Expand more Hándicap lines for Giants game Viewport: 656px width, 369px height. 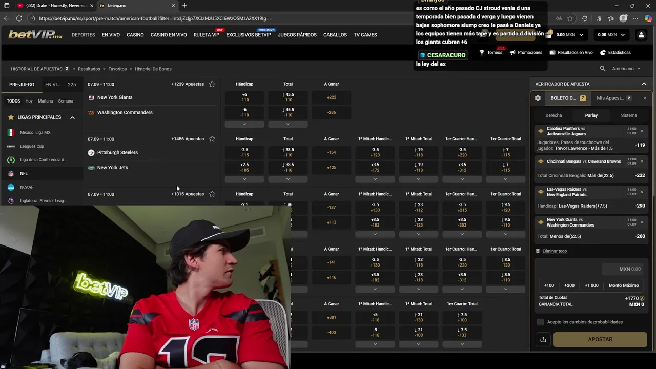(244, 124)
